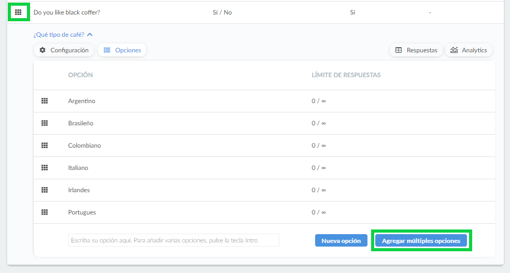
Task: Click the grid handle icon beside Brasileño
Action: (x=45, y=123)
